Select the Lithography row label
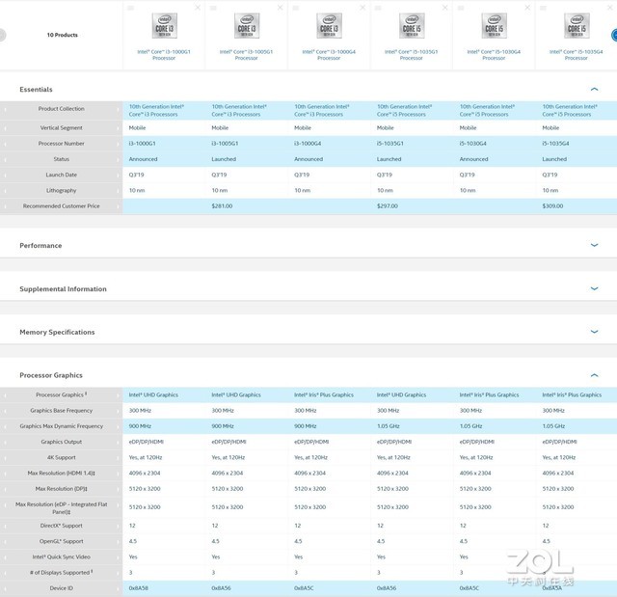Image resolution: width=617 pixels, height=597 pixels. pos(61,190)
